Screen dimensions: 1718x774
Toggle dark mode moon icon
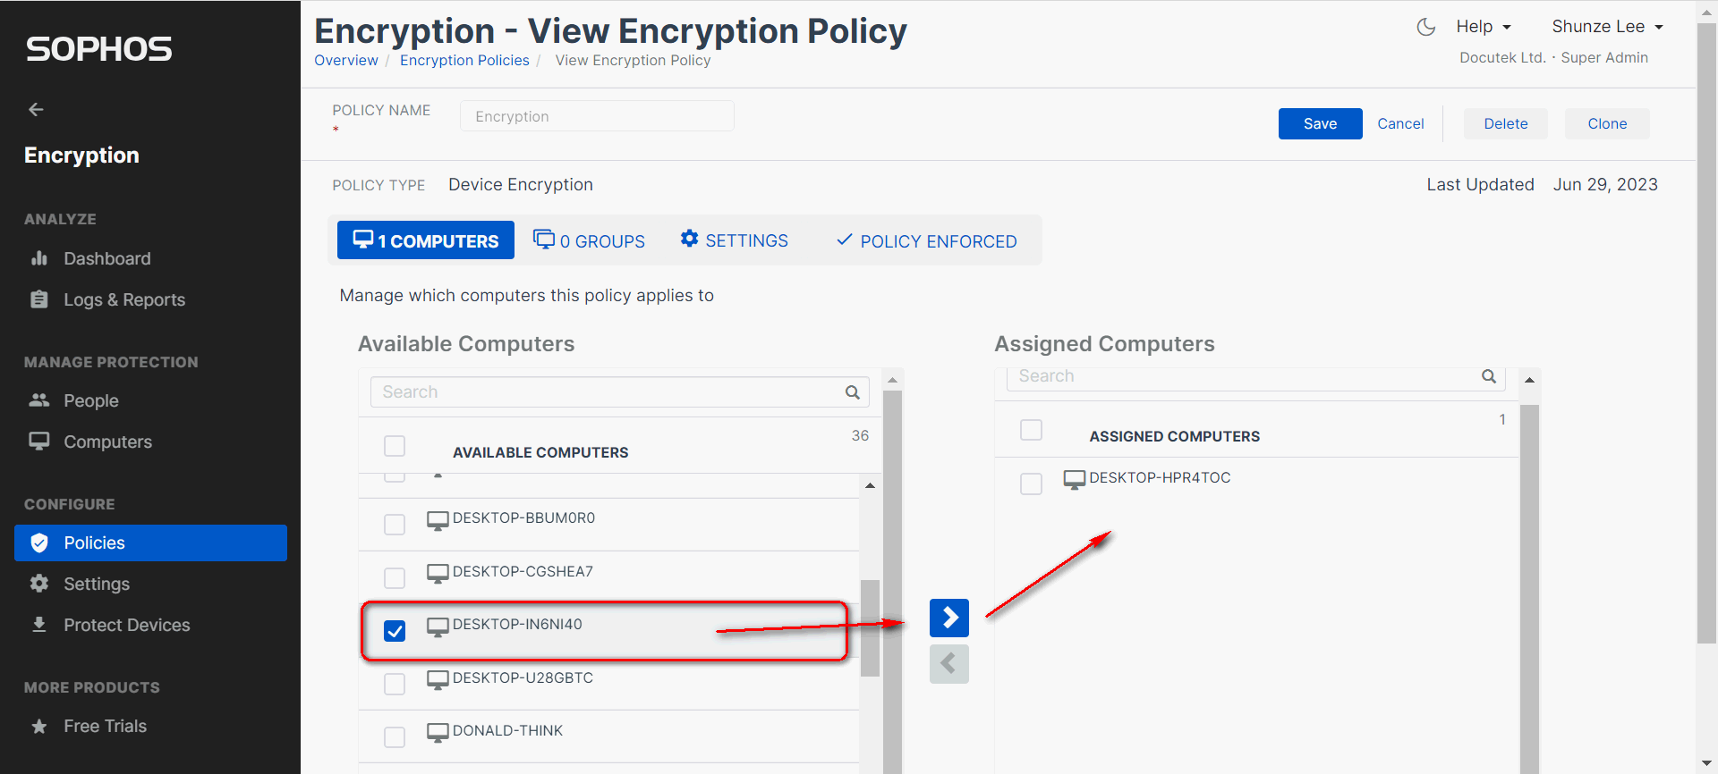(x=1425, y=27)
